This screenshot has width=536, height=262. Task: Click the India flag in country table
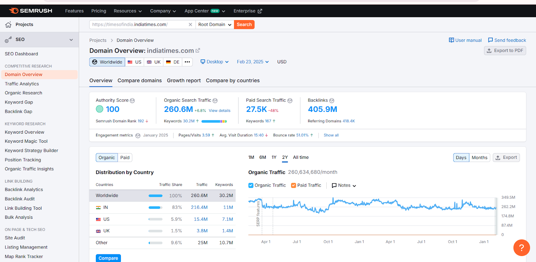[x=98, y=207]
